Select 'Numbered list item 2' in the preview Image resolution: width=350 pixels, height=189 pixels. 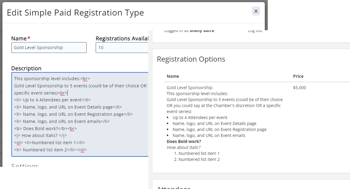click(x=199, y=159)
